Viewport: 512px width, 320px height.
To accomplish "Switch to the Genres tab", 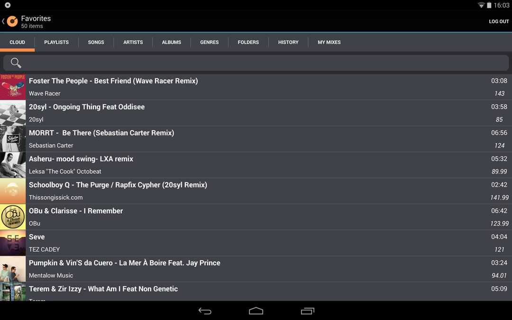I will pyautogui.click(x=210, y=42).
